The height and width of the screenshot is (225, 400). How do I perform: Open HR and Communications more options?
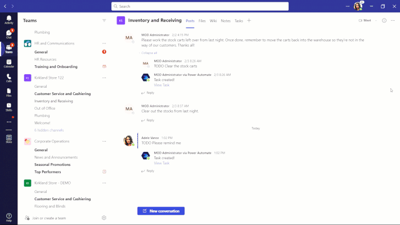pyautogui.click(x=104, y=43)
